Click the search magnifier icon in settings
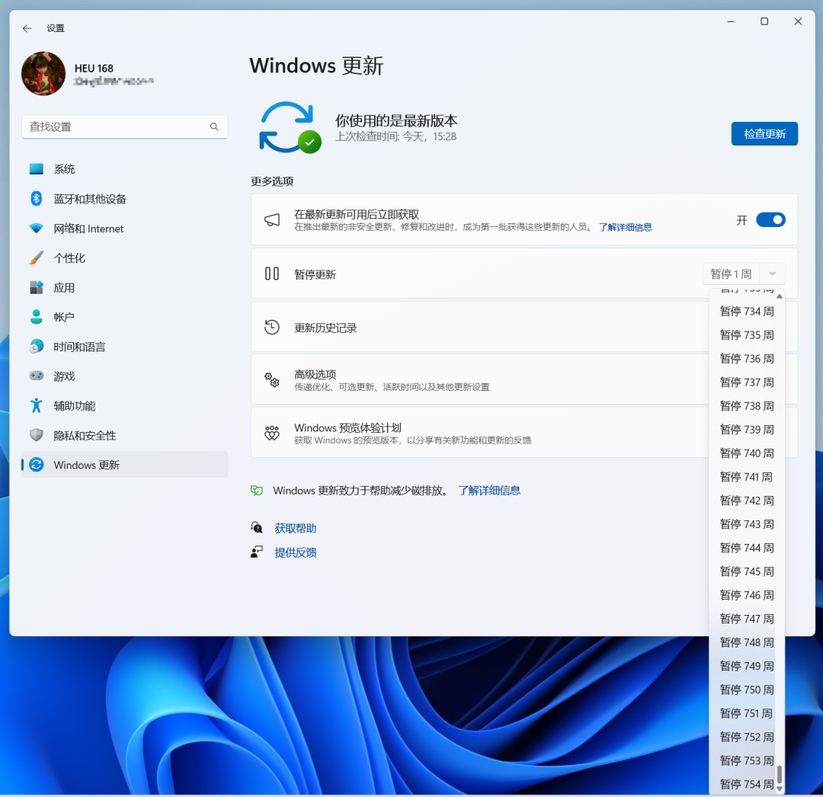Screen dimensions: 823x797 215,127
